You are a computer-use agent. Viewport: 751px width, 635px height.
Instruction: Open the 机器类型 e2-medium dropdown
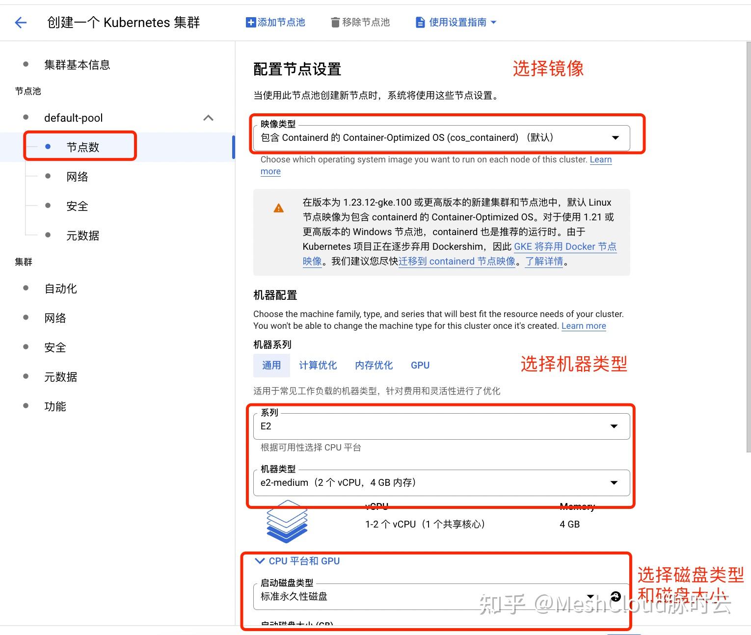614,482
